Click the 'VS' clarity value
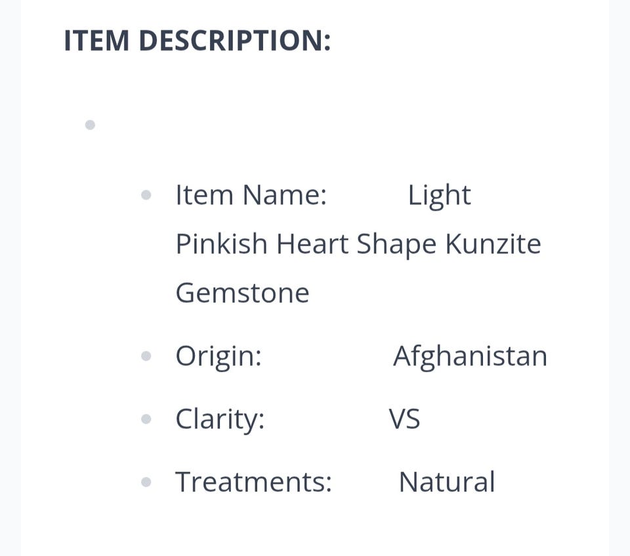630x556 pixels. (x=404, y=419)
